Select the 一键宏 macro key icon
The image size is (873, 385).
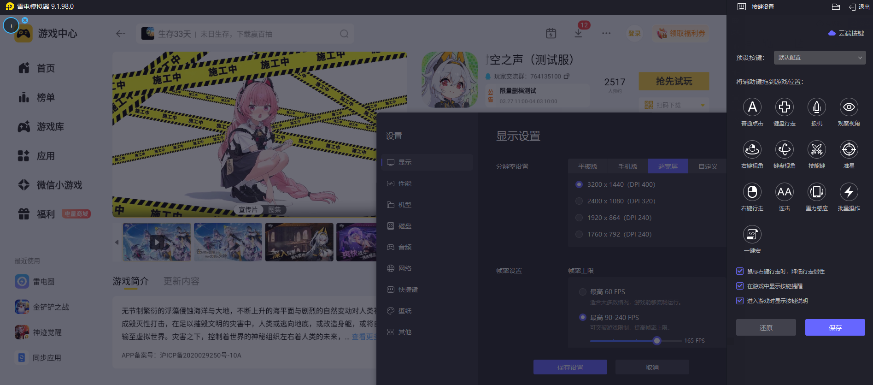point(752,234)
